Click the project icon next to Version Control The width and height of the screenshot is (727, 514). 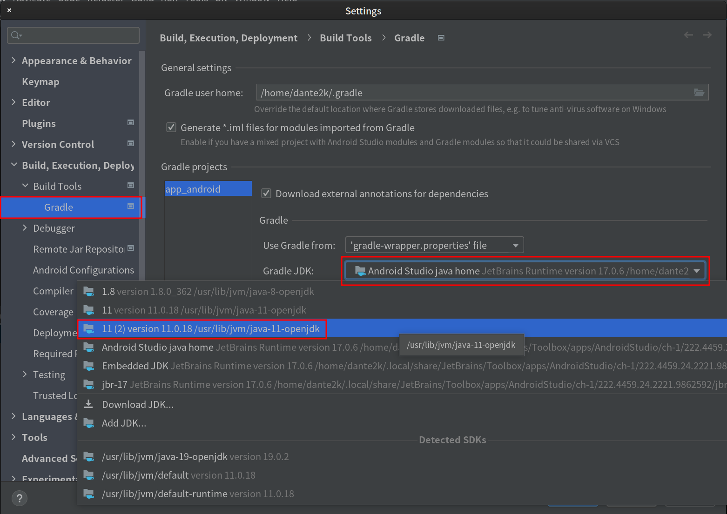point(131,143)
